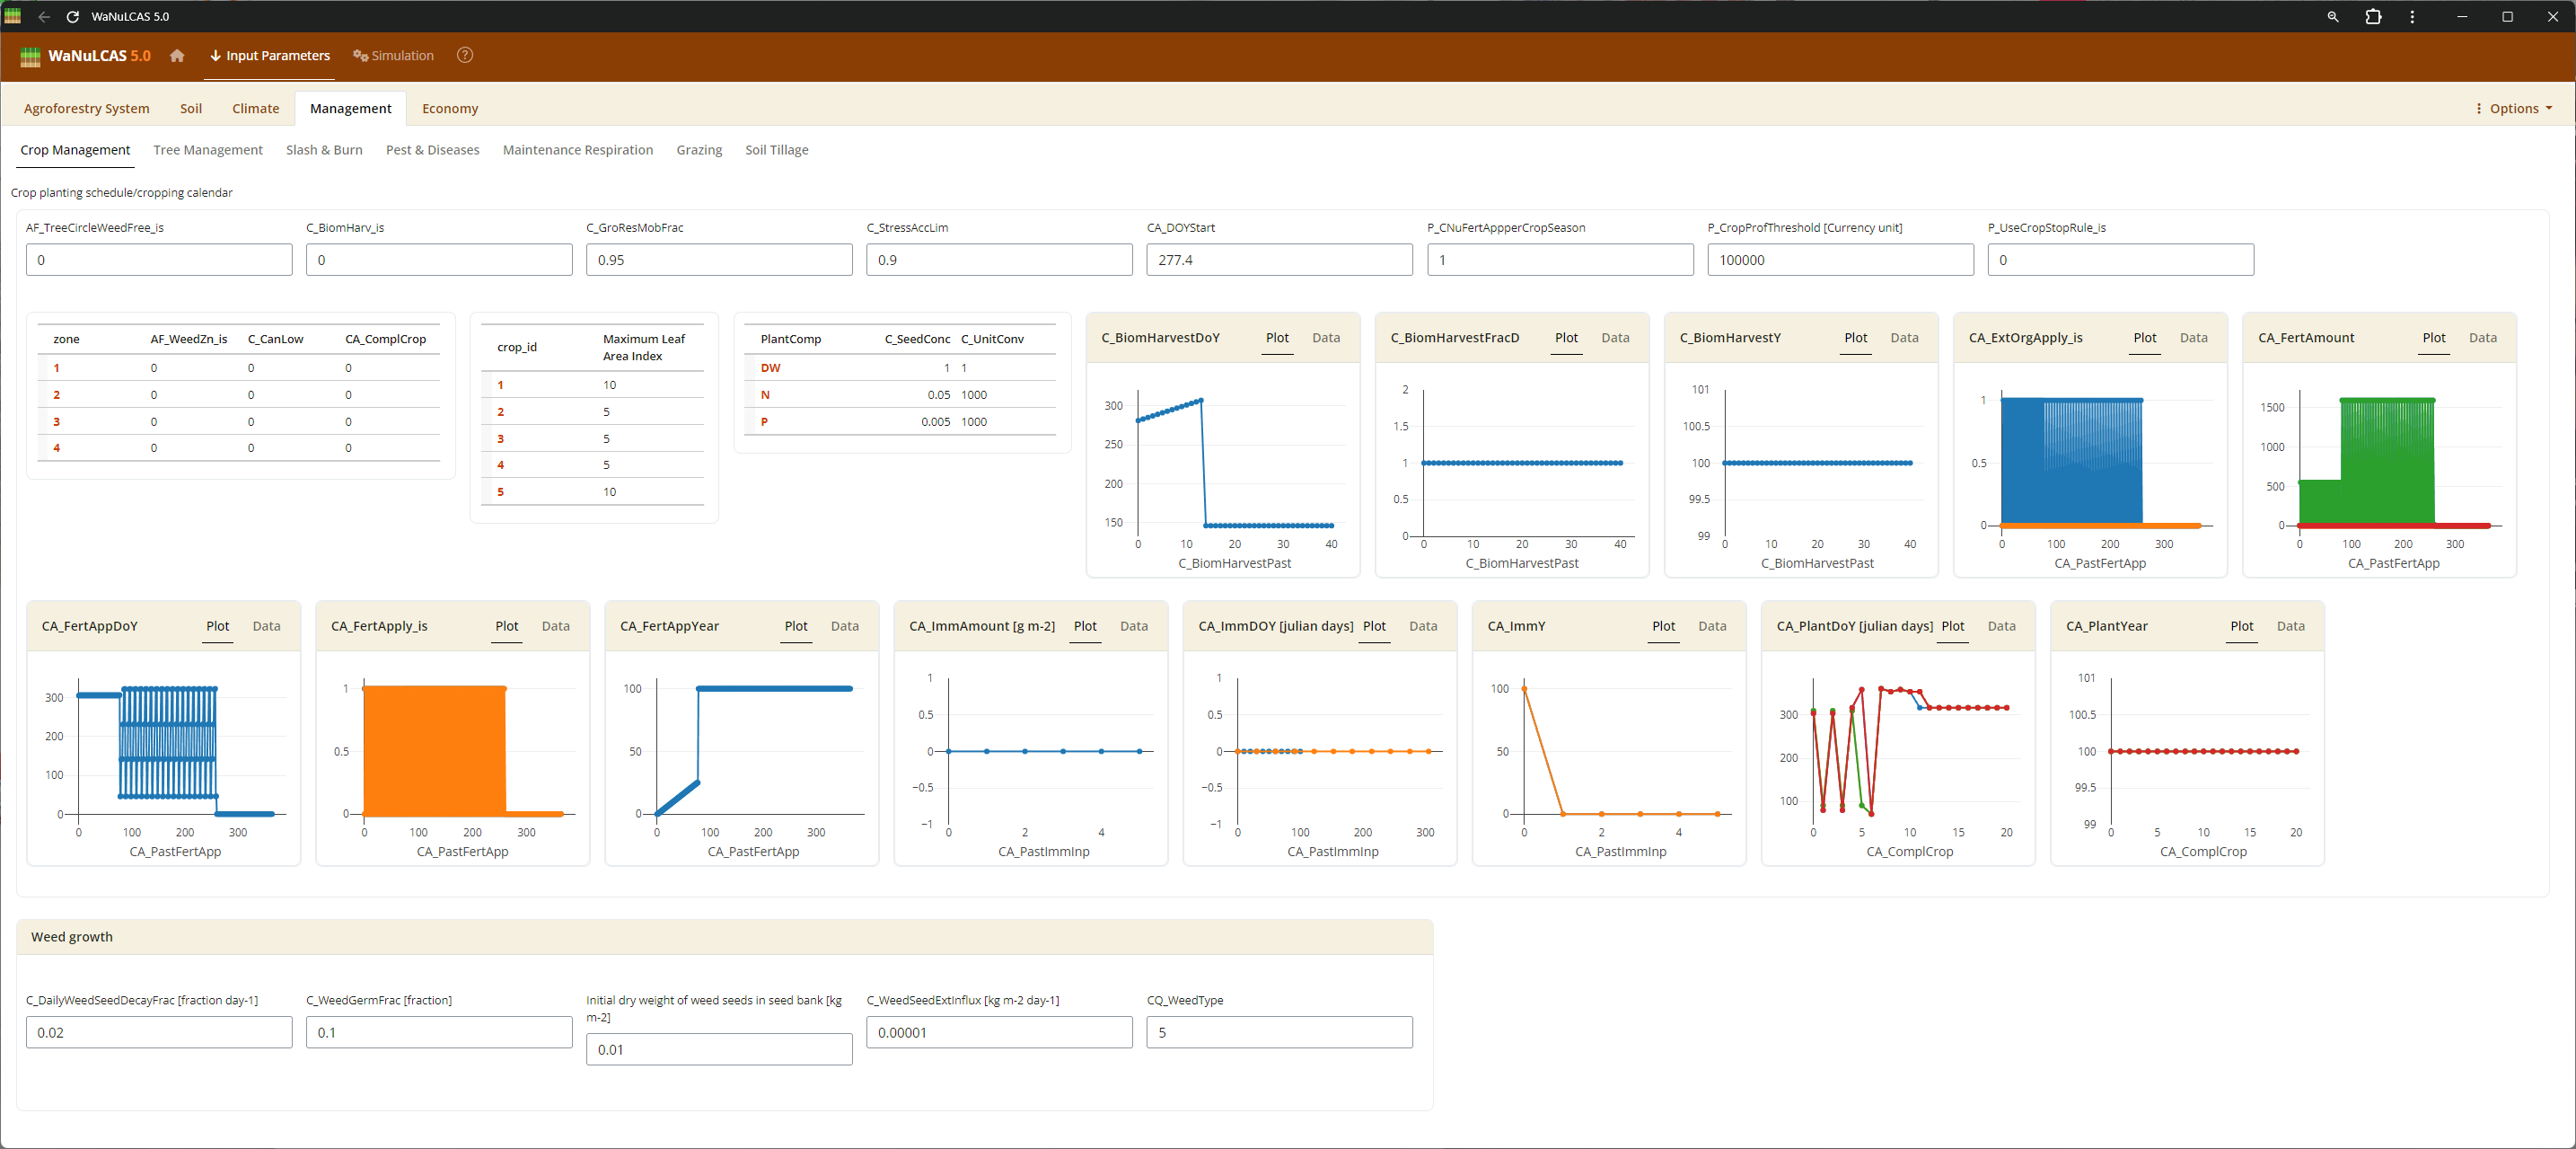Click the zoom magnifier icon in title bar
This screenshot has width=2576, height=1149.
point(2333,17)
